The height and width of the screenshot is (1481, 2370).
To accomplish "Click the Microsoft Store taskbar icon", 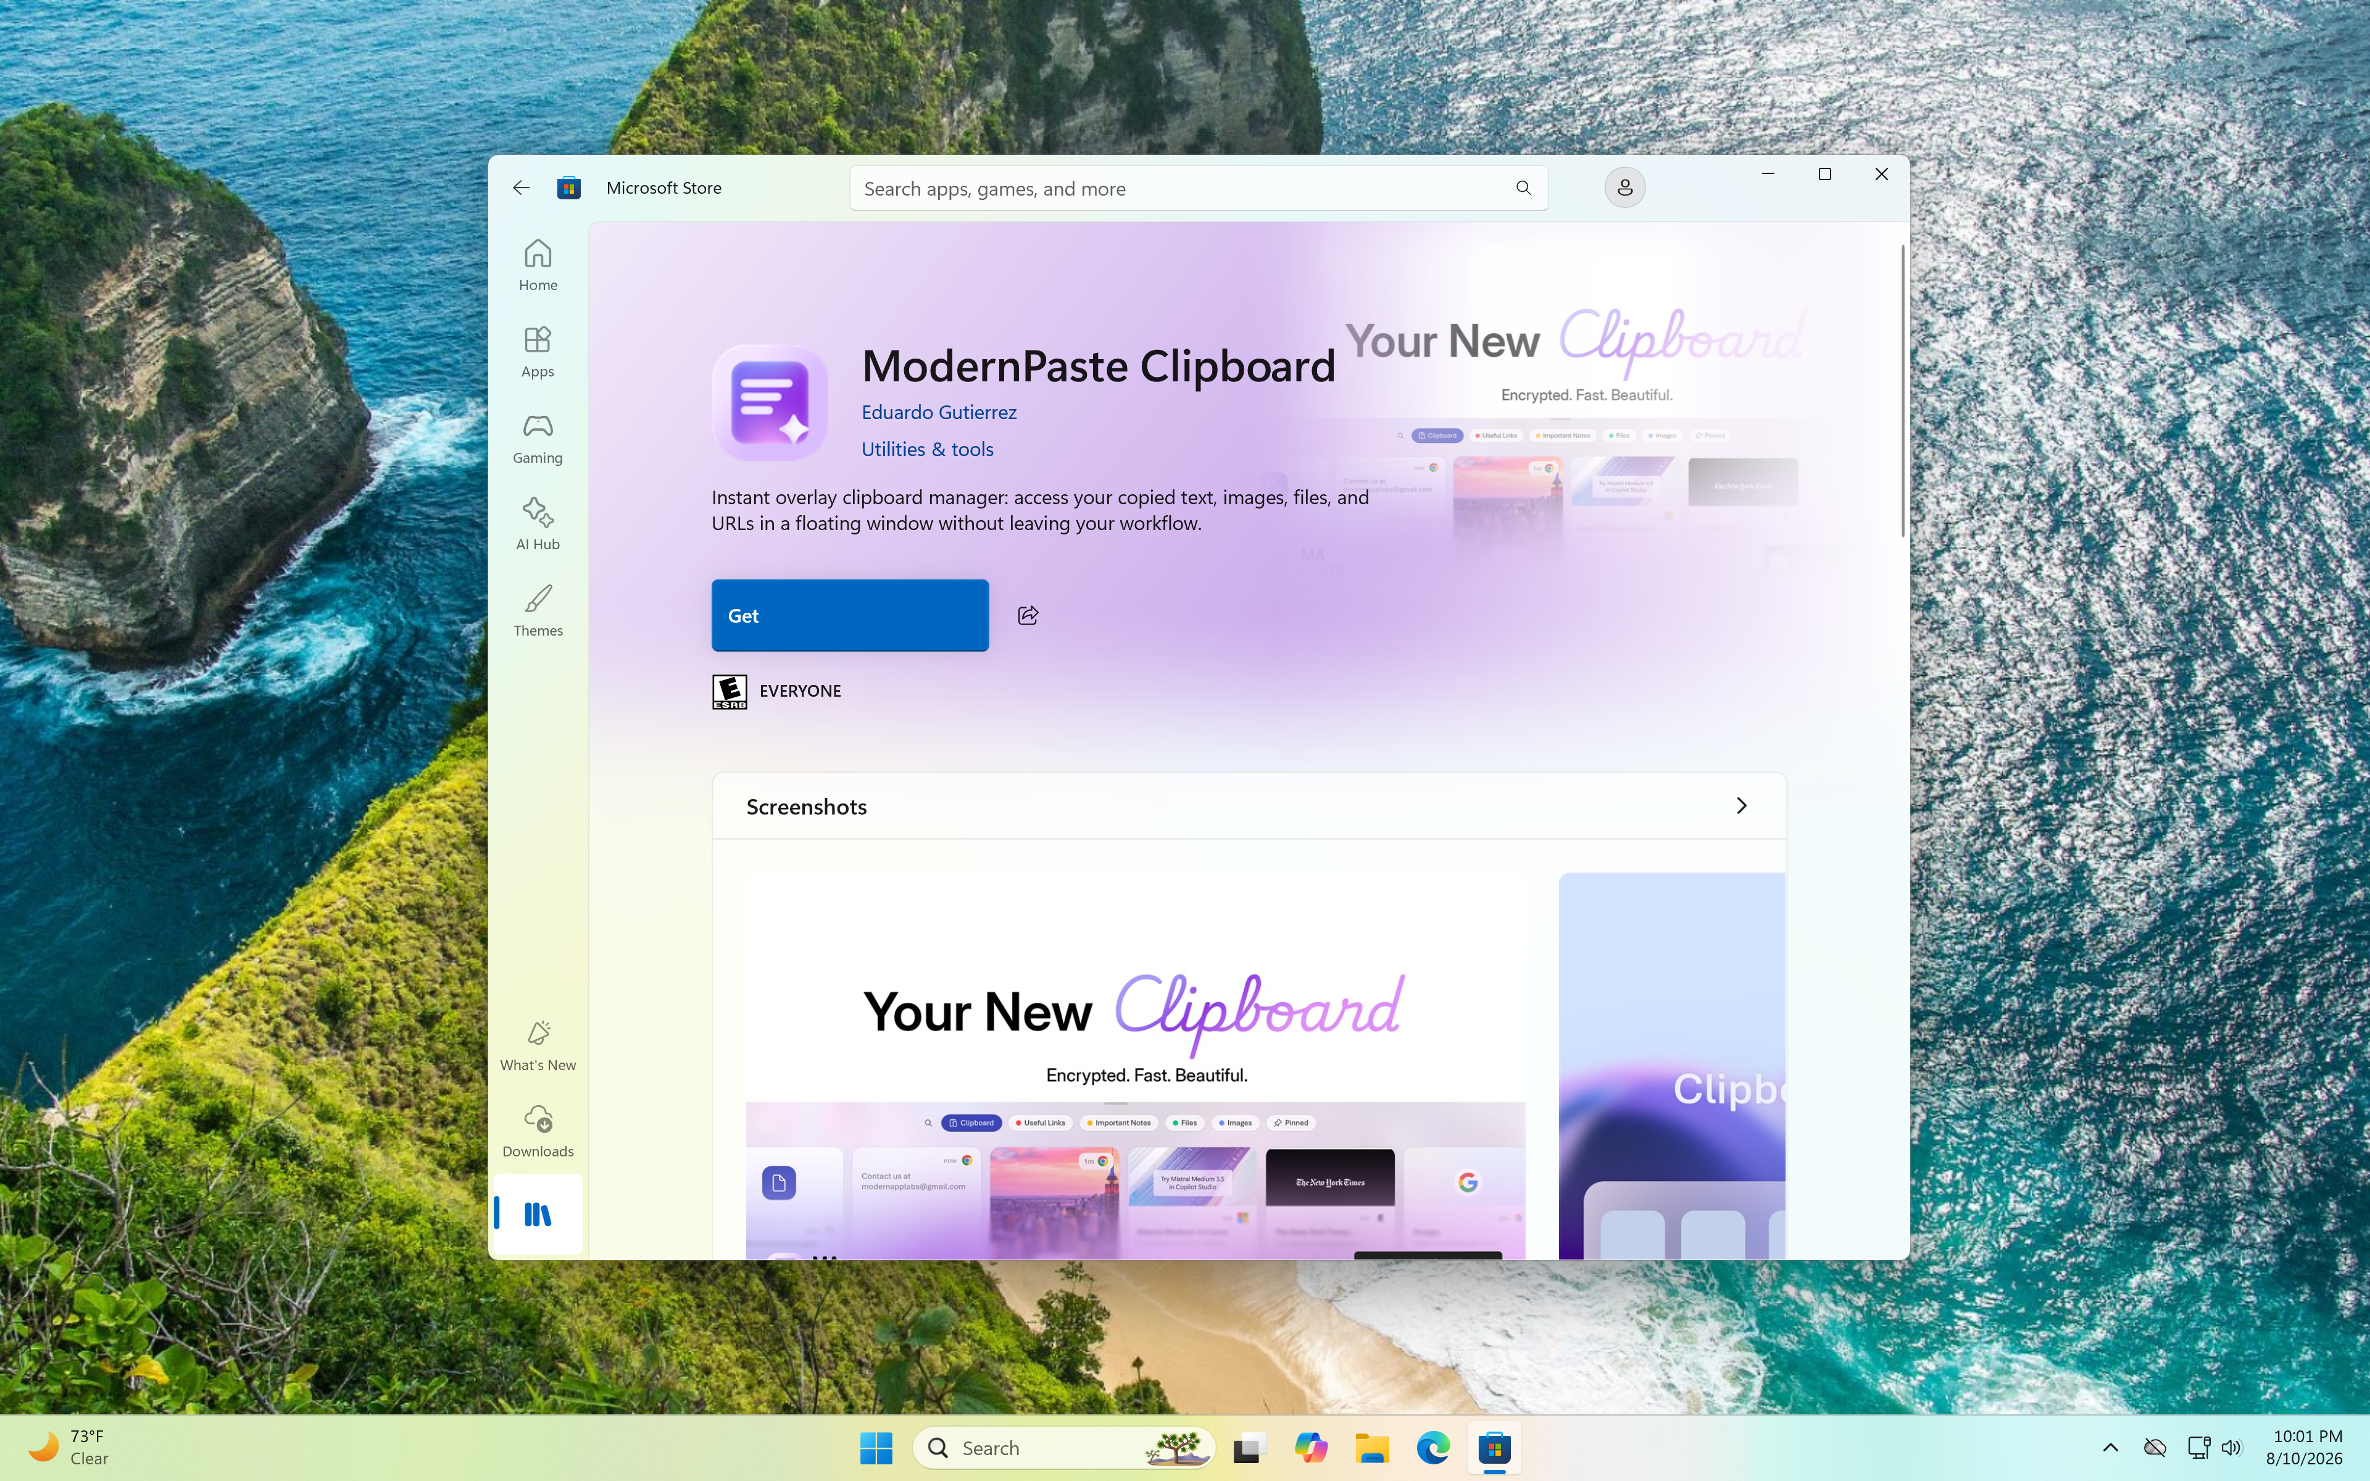I will pos(1494,1448).
